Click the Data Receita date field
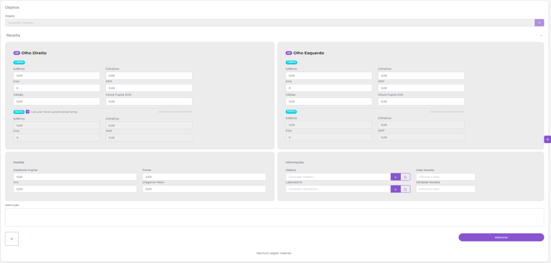 tap(445, 176)
